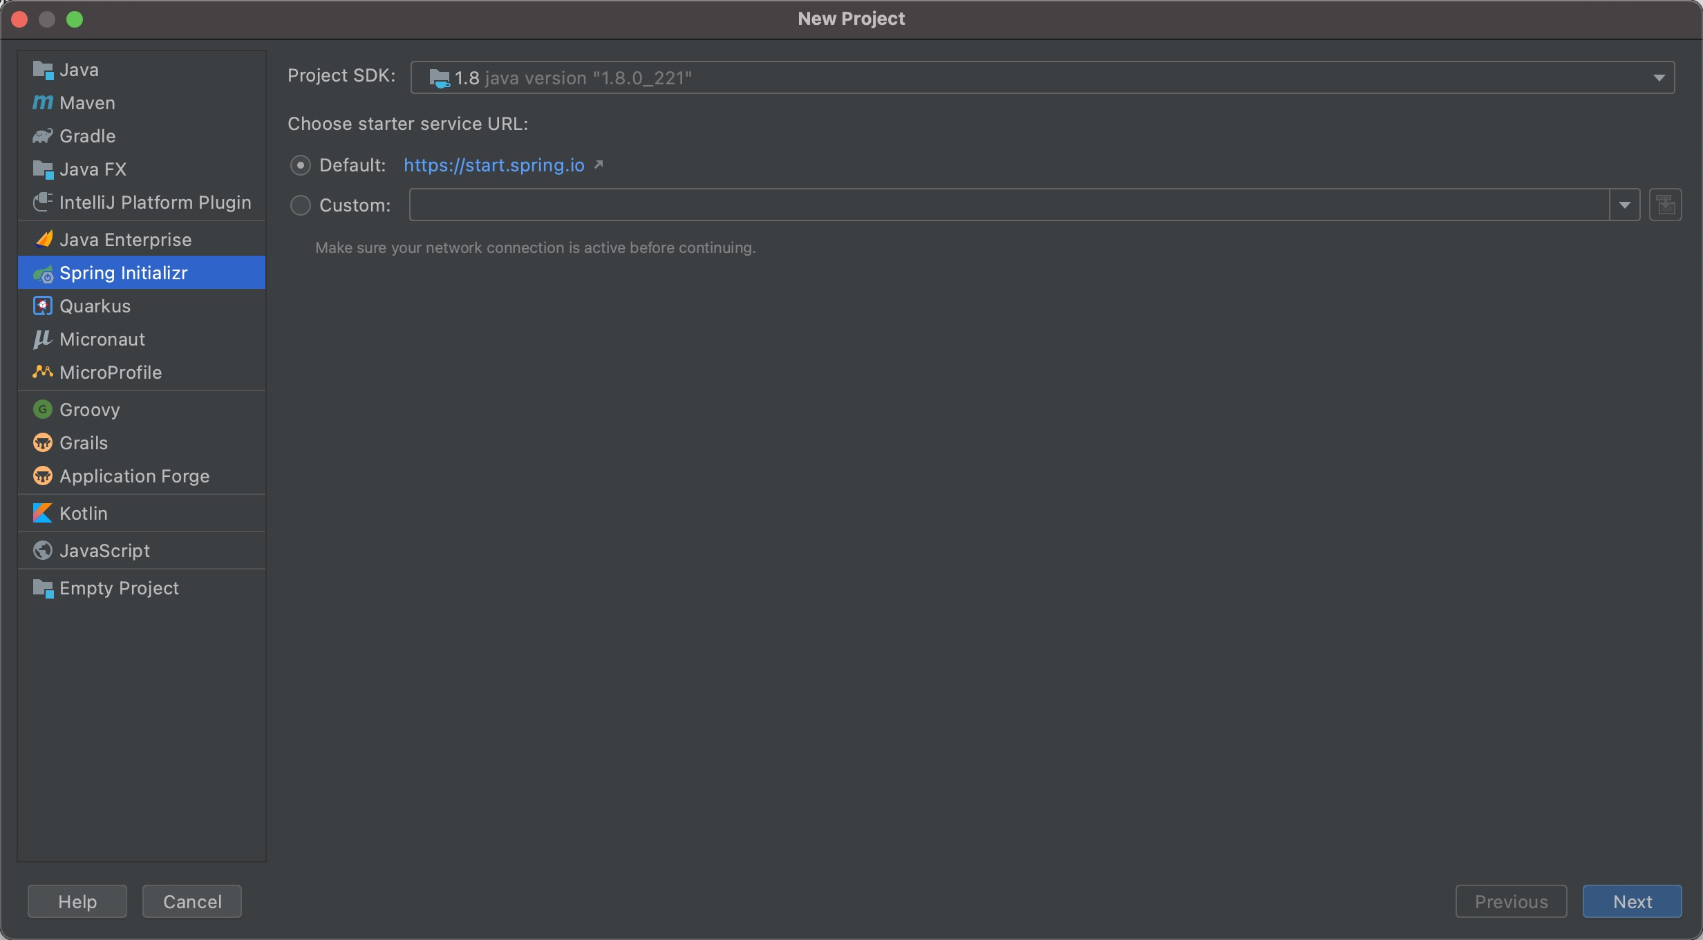1703x940 pixels.
Task: Open the Project SDK dropdown
Action: pos(1042,77)
